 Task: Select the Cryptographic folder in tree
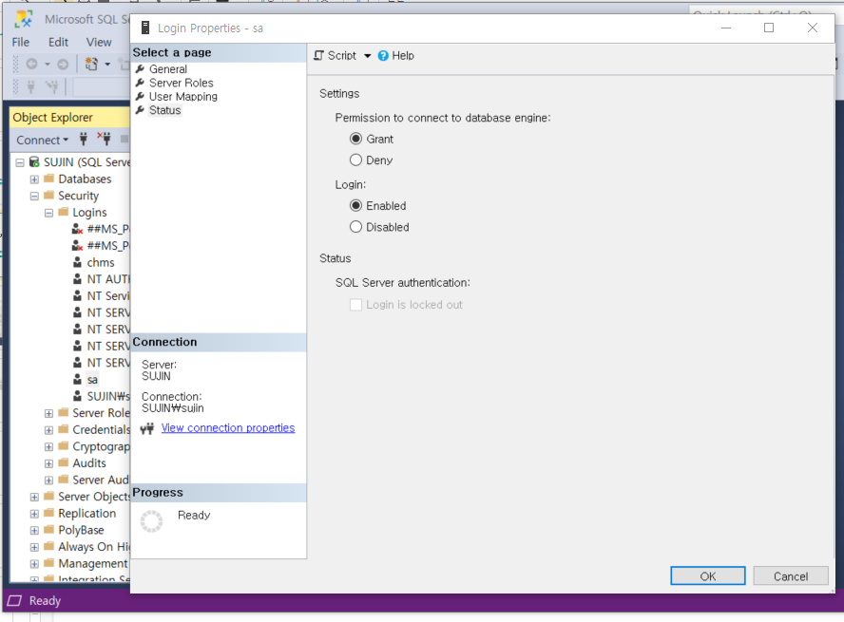(x=101, y=446)
